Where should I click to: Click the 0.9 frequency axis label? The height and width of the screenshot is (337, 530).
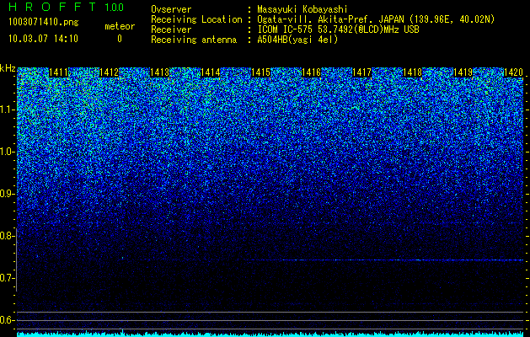(6, 194)
